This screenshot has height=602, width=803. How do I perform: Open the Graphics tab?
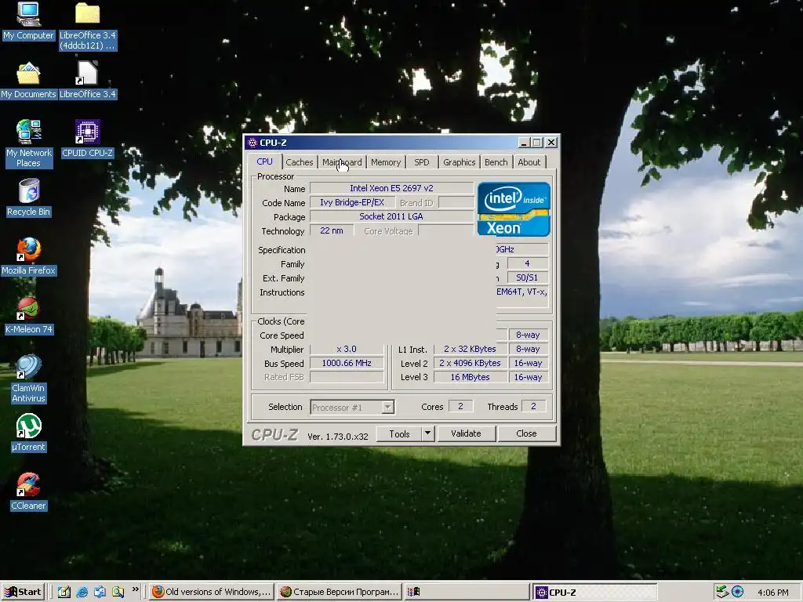(460, 162)
